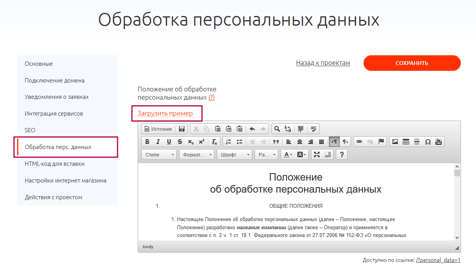Toggle right-to-left text direction
476x272 pixels.
pyautogui.click(x=345, y=142)
